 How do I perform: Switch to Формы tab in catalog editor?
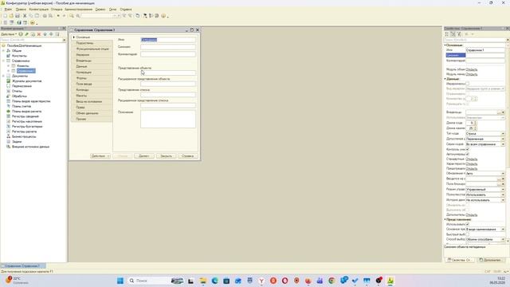click(x=92, y=78)
